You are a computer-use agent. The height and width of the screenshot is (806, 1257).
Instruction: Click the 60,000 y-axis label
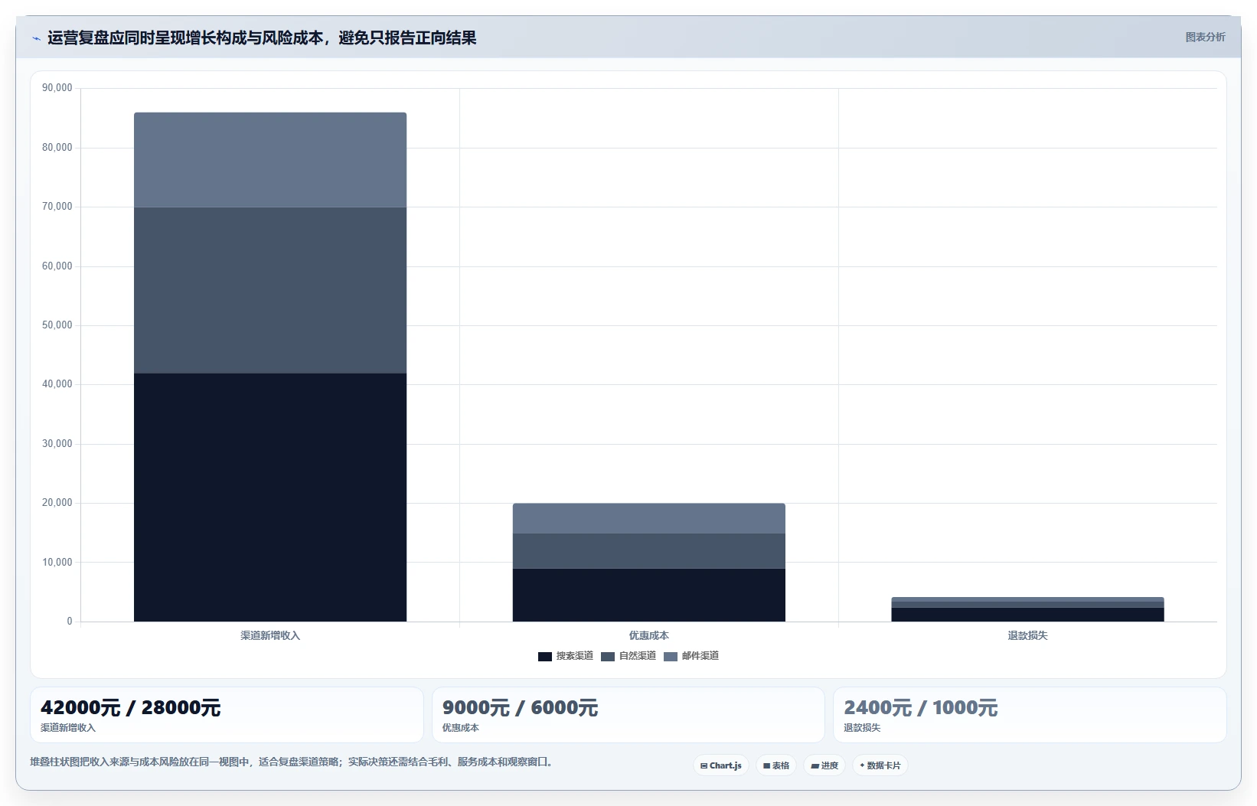[57, 266]
